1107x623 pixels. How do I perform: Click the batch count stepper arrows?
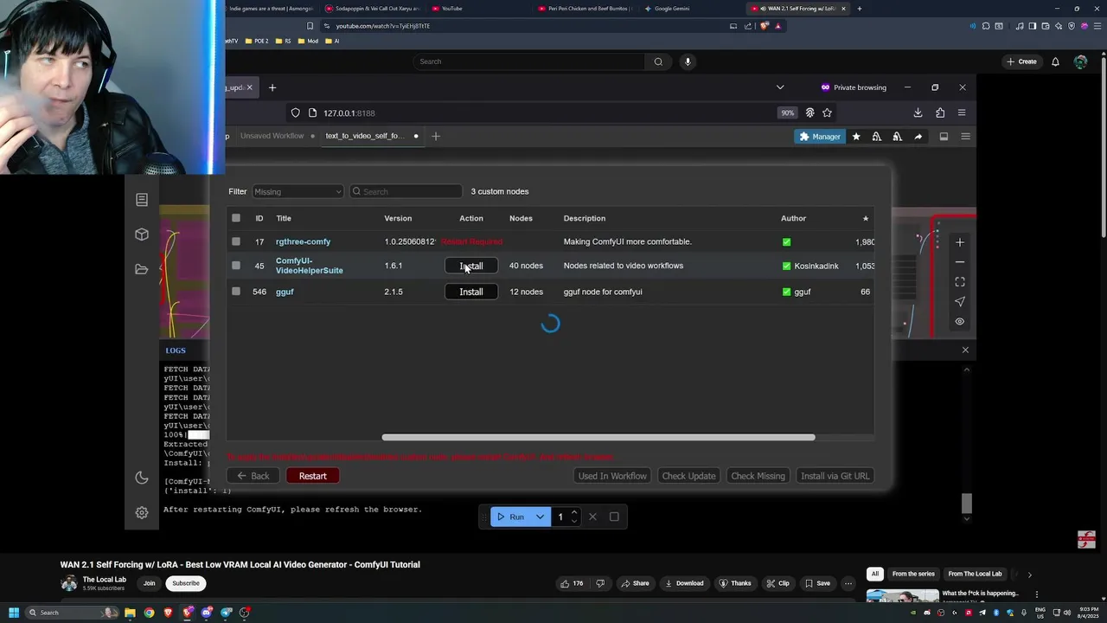click(x=573, y=517)
